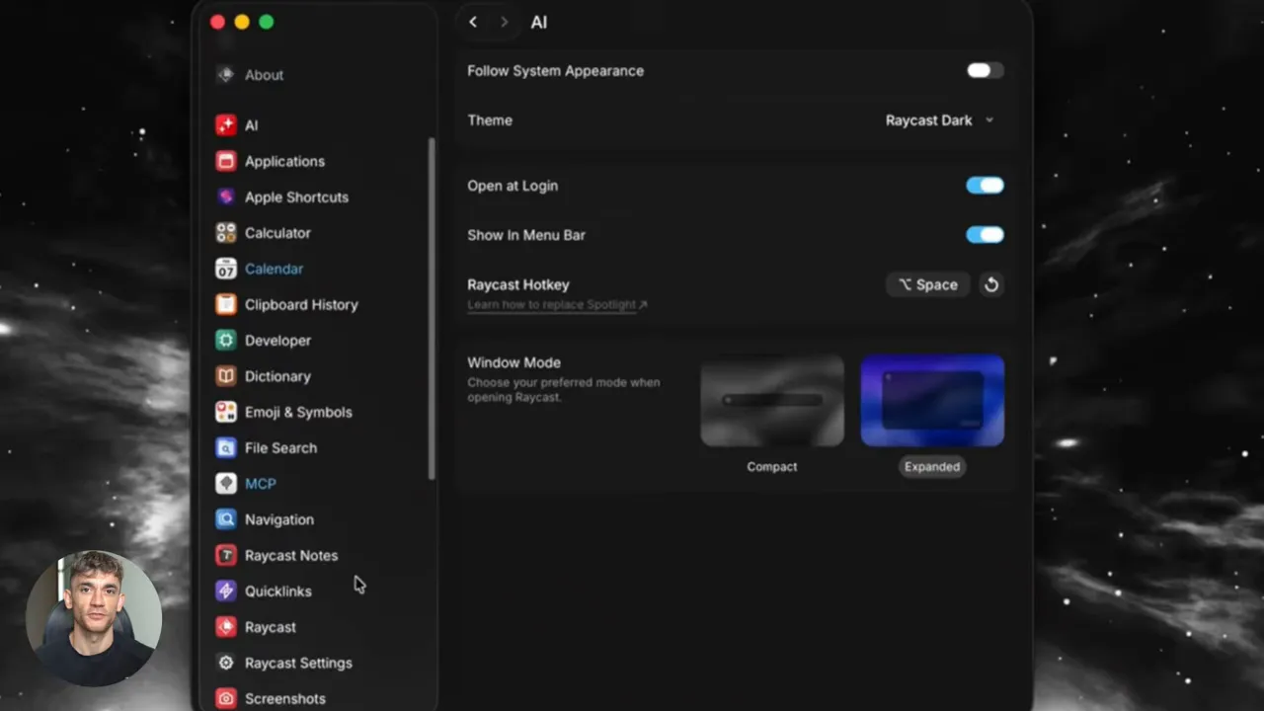Open the About section icon

click(x=226, y=75)
